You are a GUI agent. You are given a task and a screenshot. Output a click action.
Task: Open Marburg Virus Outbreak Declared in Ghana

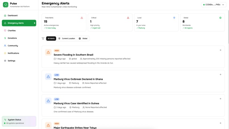(133, 81)
